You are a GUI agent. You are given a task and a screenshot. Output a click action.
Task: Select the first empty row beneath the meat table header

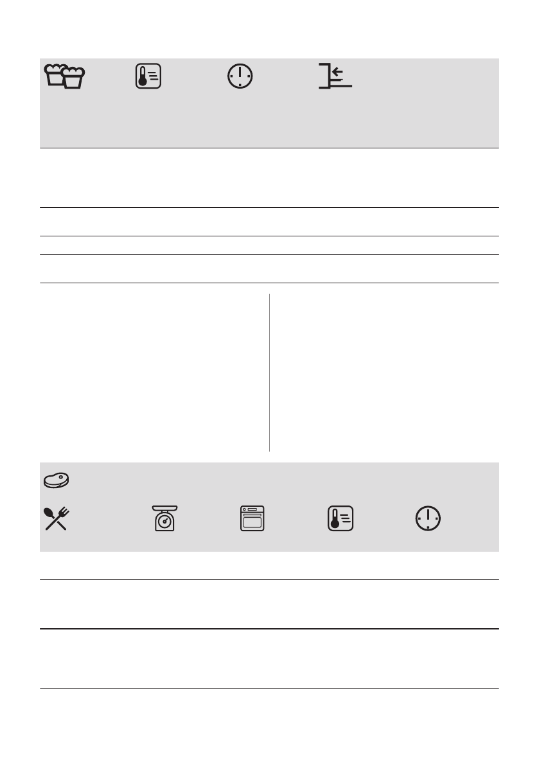point(269,566)
